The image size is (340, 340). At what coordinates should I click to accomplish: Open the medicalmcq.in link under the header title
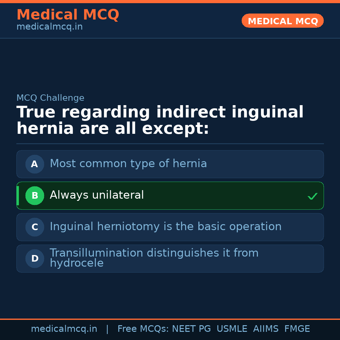pos(49,27)
